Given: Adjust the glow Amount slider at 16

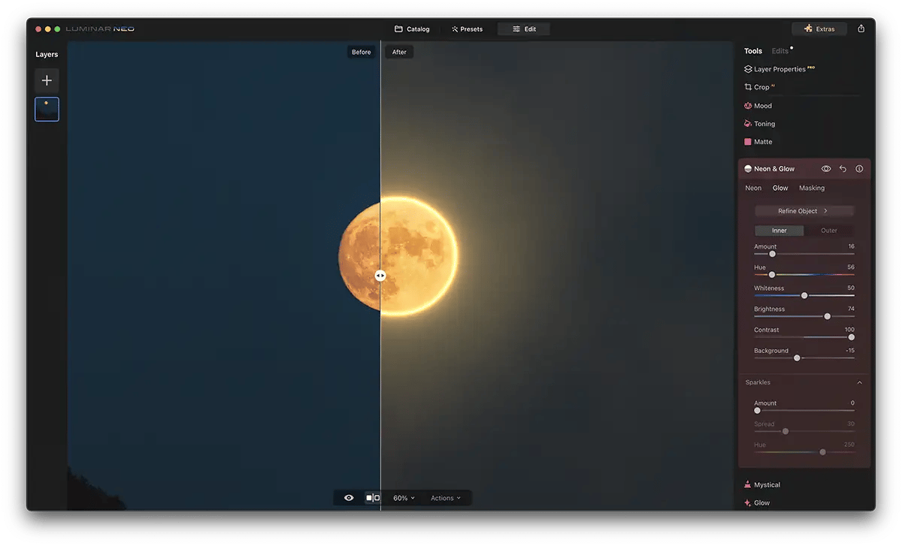Looking at the screenshot, I should tap(772, 254).
